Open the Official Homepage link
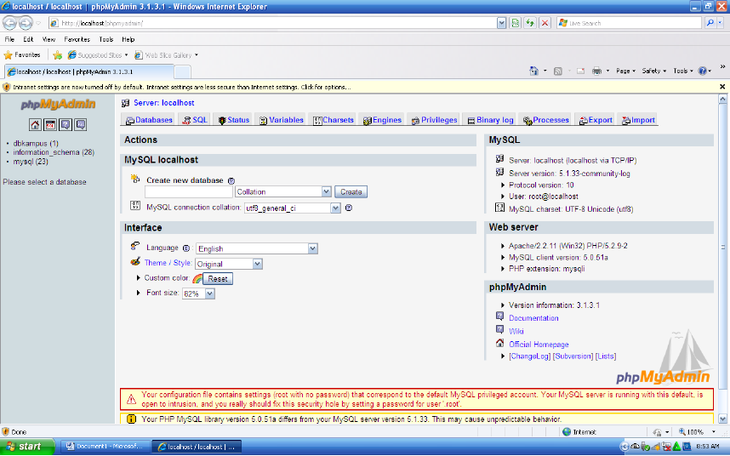 coord(539,345)
